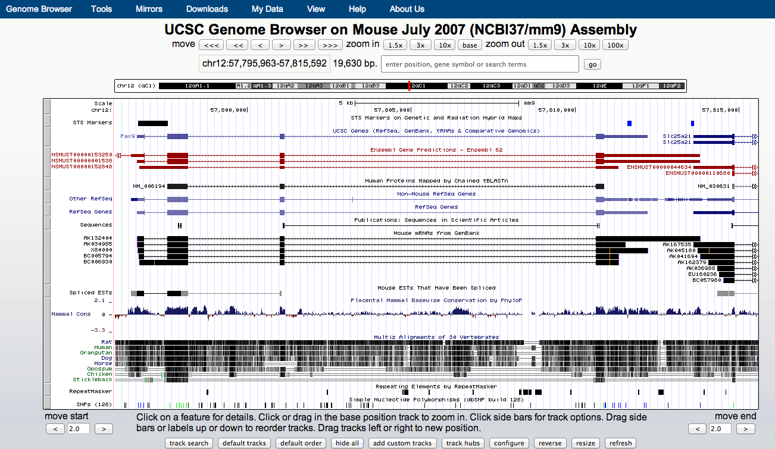Move view far left with <<< button

(x=211, y=45)
